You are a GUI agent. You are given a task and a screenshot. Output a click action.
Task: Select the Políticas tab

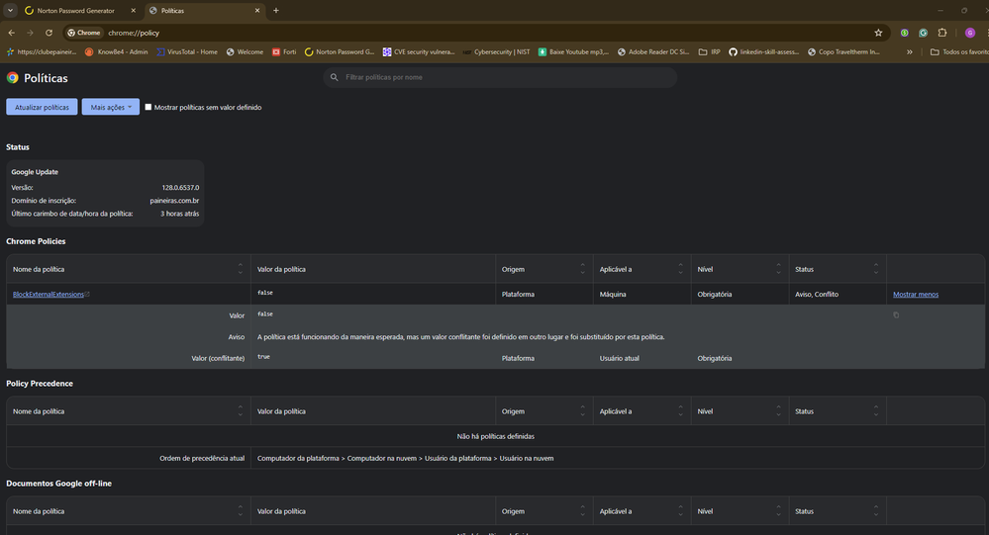point(204,11)
